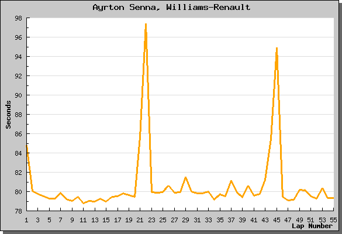The height and width of the screenshot is (234, 342).
Task: Click the tallest lap time peak at lap 22
Action: click(146, 25)
